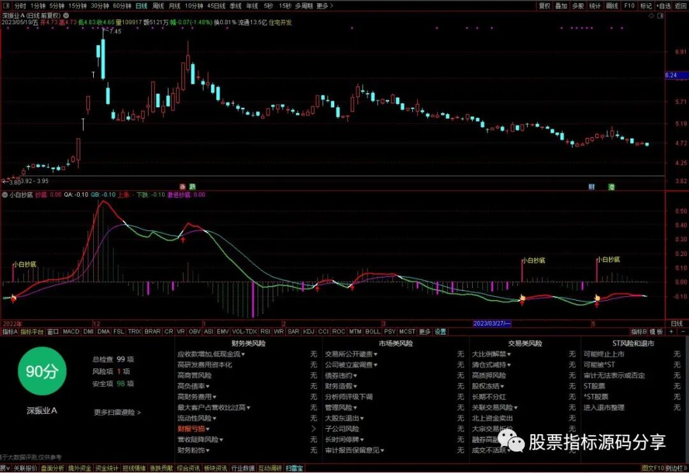Click the 多股 multi-stock button
The image size is (689, 473).
pos(578,6)
